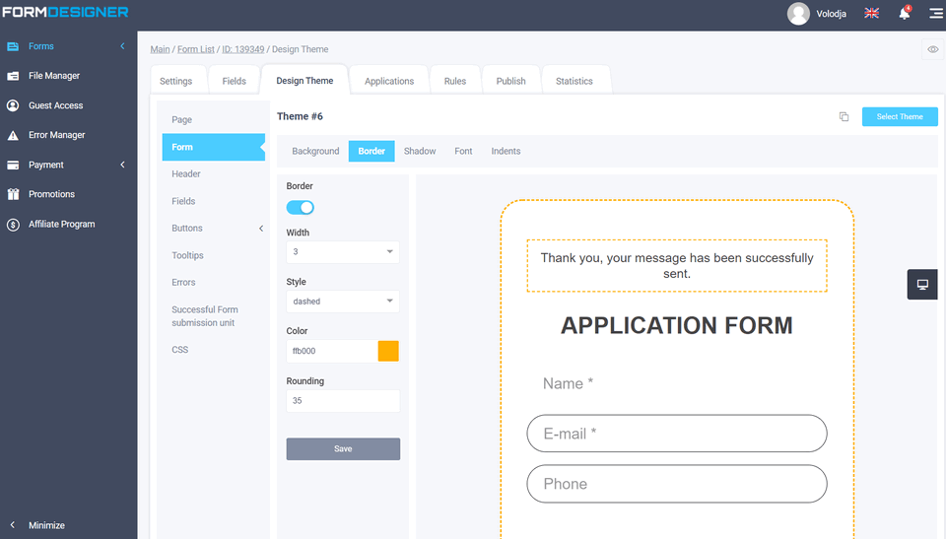Click the UK flag language icon
The height and width of the screenshot is (539, 946).
click(x=871, y=14)
